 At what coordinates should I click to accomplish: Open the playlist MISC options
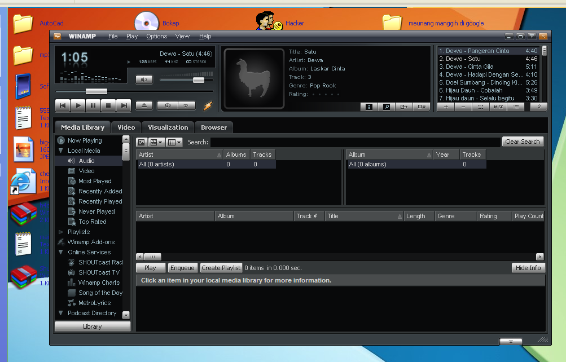pyautogui.click(x=498, y=107)
